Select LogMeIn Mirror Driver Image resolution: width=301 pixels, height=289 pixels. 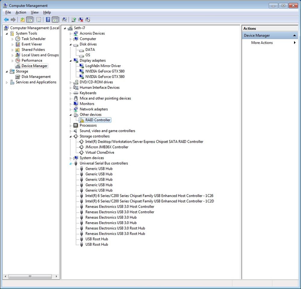pos(103,66)
